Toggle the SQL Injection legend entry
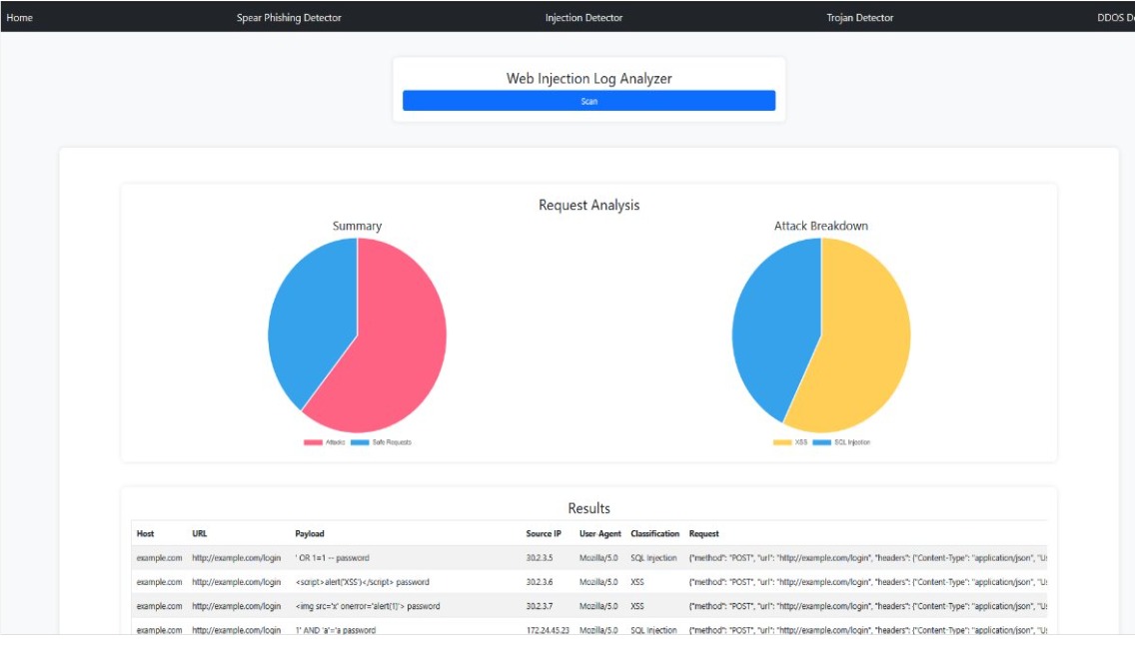The image size is (1135, 649). [x=841, y=442]
